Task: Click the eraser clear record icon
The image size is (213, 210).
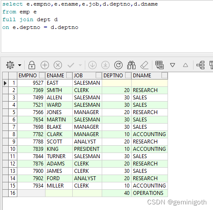Action: click(144, 65)
